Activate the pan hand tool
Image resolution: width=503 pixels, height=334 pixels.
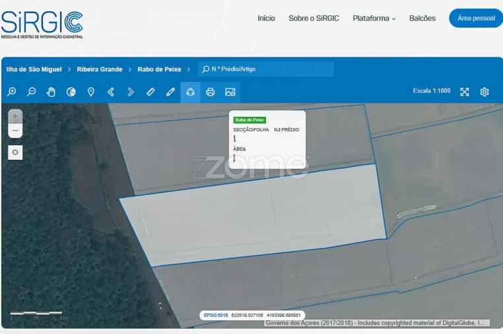(51, 92)
